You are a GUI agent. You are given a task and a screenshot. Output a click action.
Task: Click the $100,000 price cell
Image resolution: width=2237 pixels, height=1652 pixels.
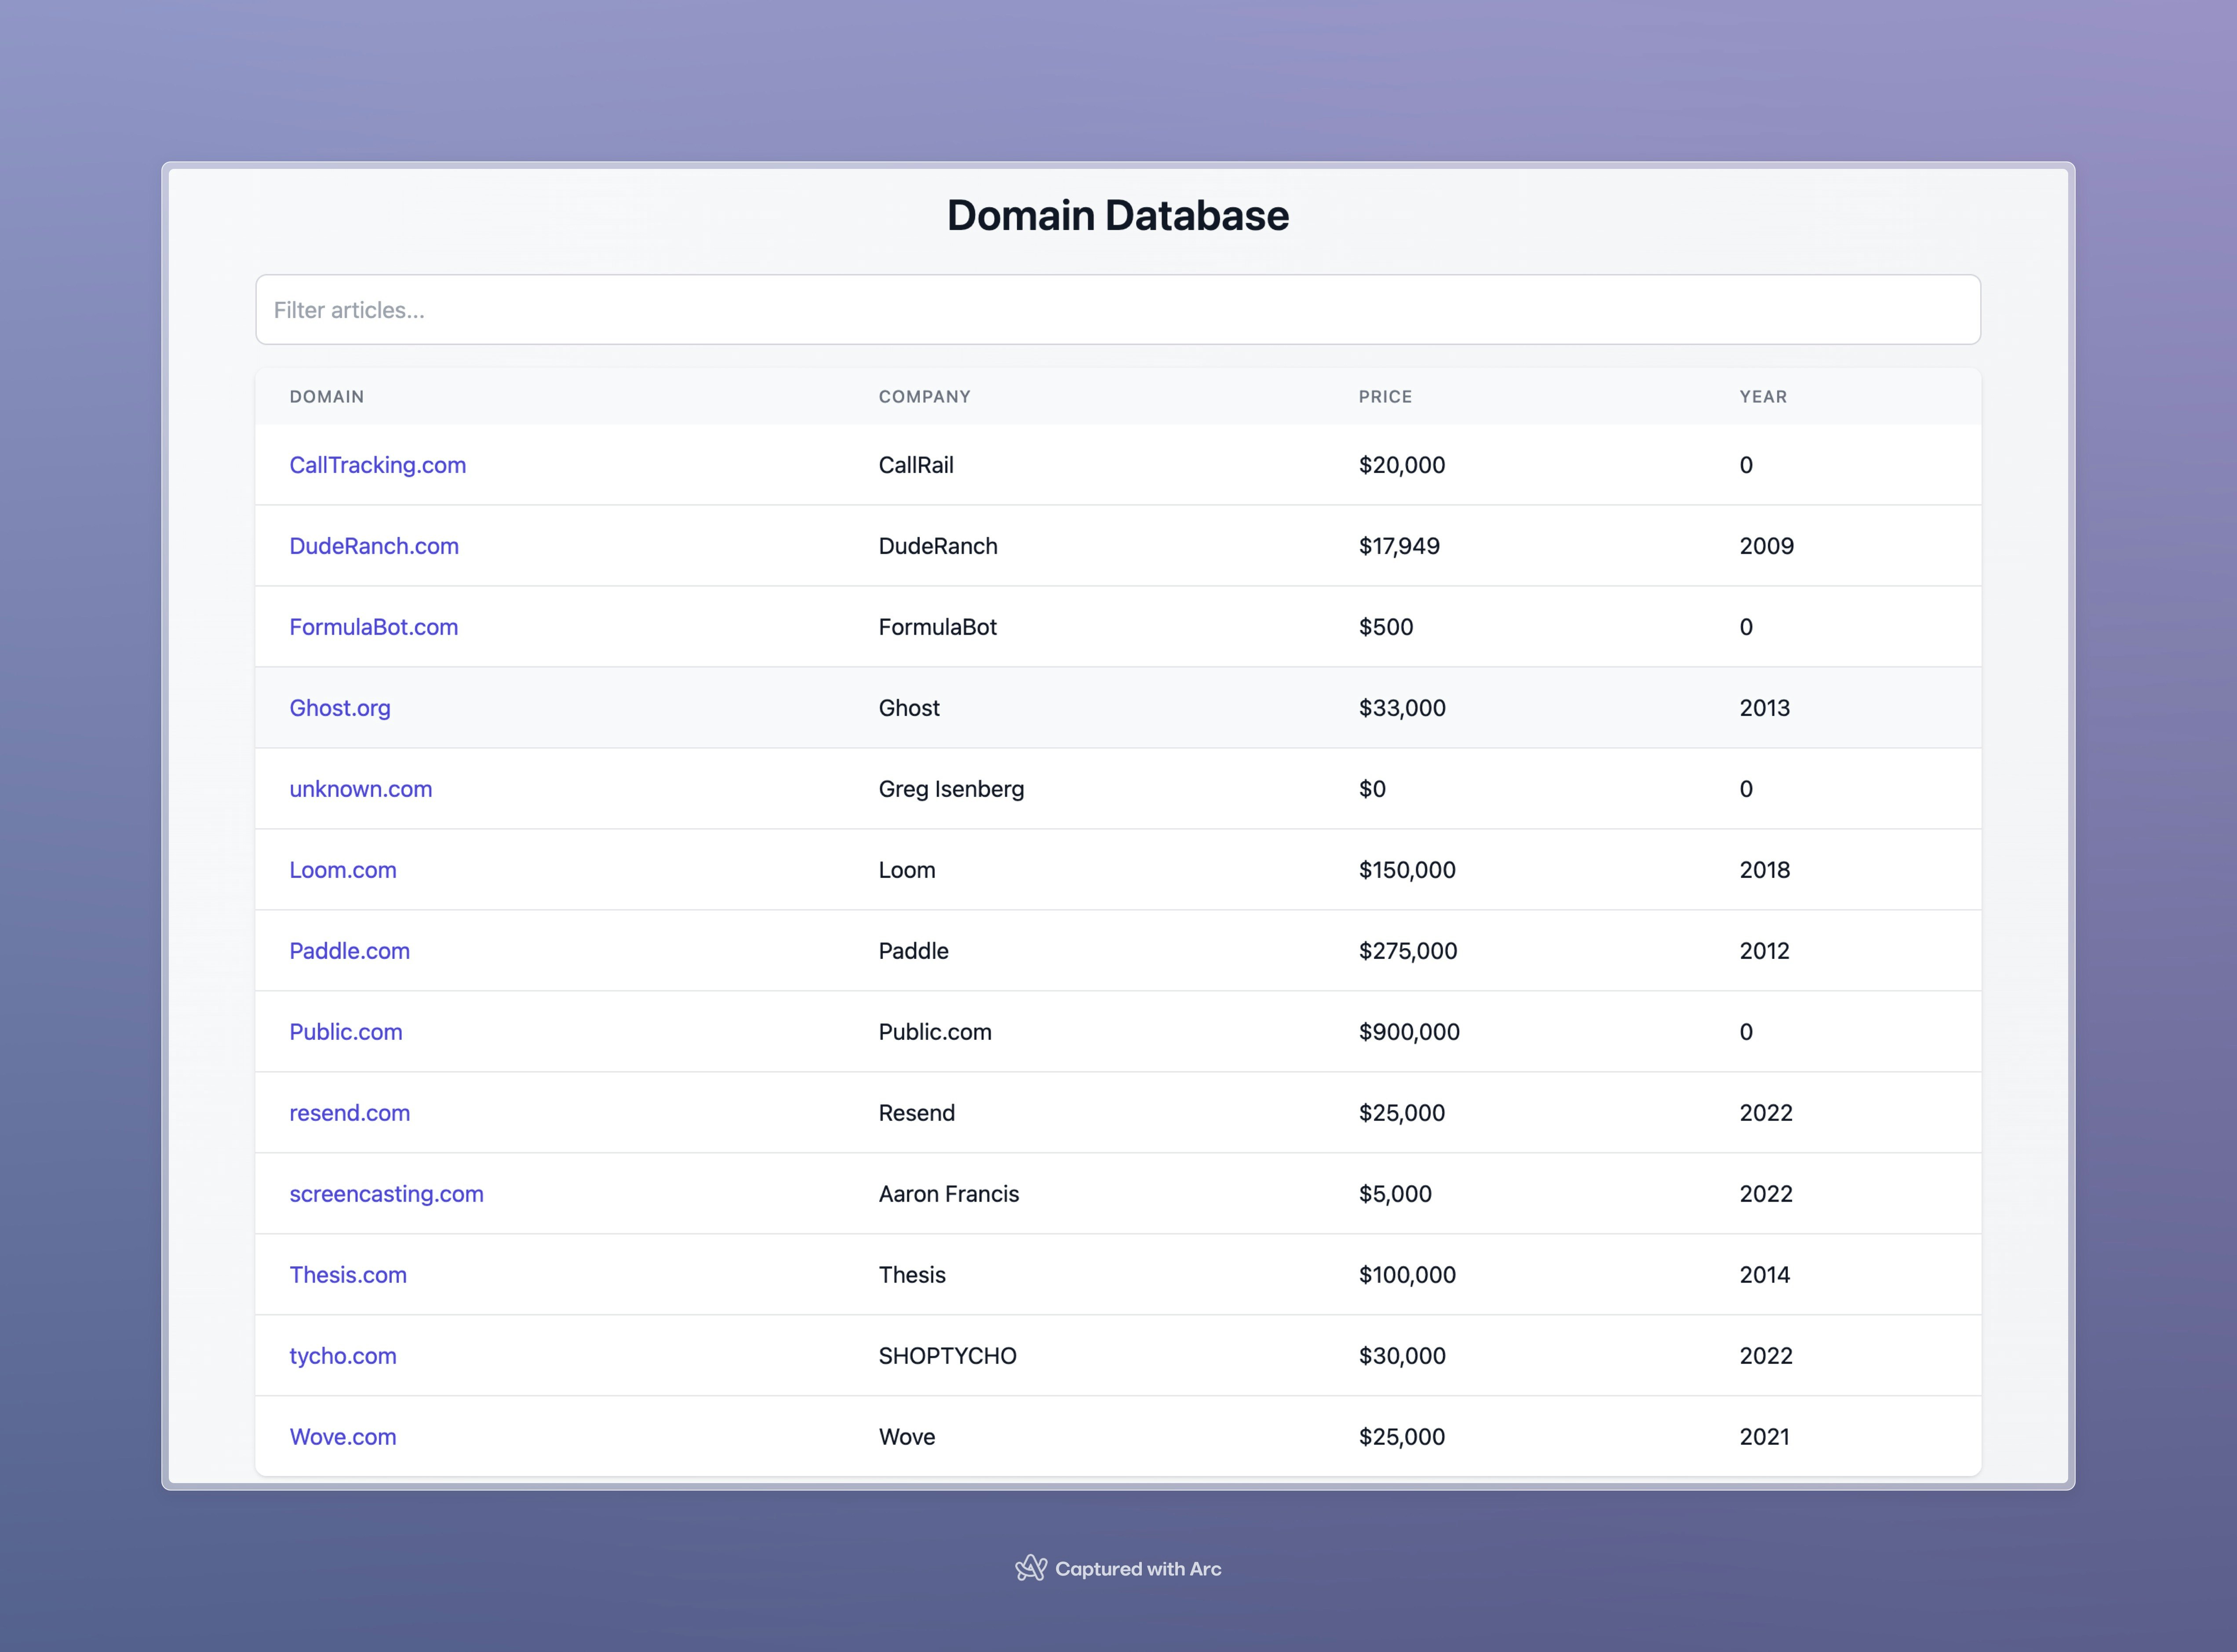[x=1407, y=1275]
